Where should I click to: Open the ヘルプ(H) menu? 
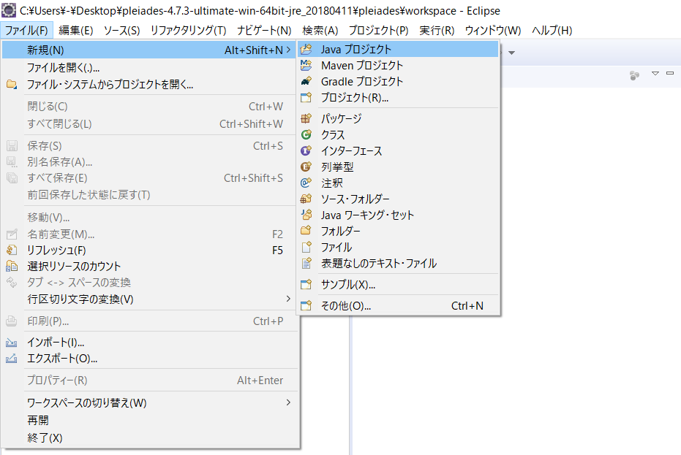[552, 31]
